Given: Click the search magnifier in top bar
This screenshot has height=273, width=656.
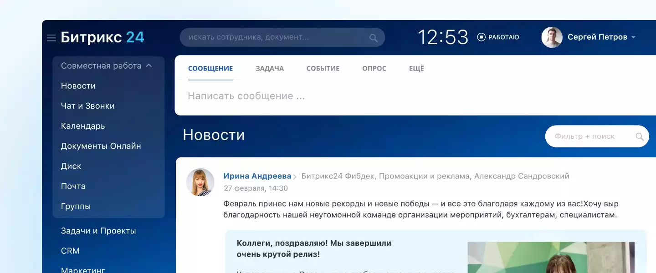Looking at the screenshot, I should pos(373,38).
